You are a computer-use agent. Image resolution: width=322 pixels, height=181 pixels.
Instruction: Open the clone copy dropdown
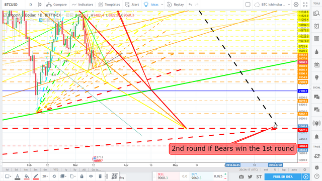pyautogui.click(x=72, y=176)
